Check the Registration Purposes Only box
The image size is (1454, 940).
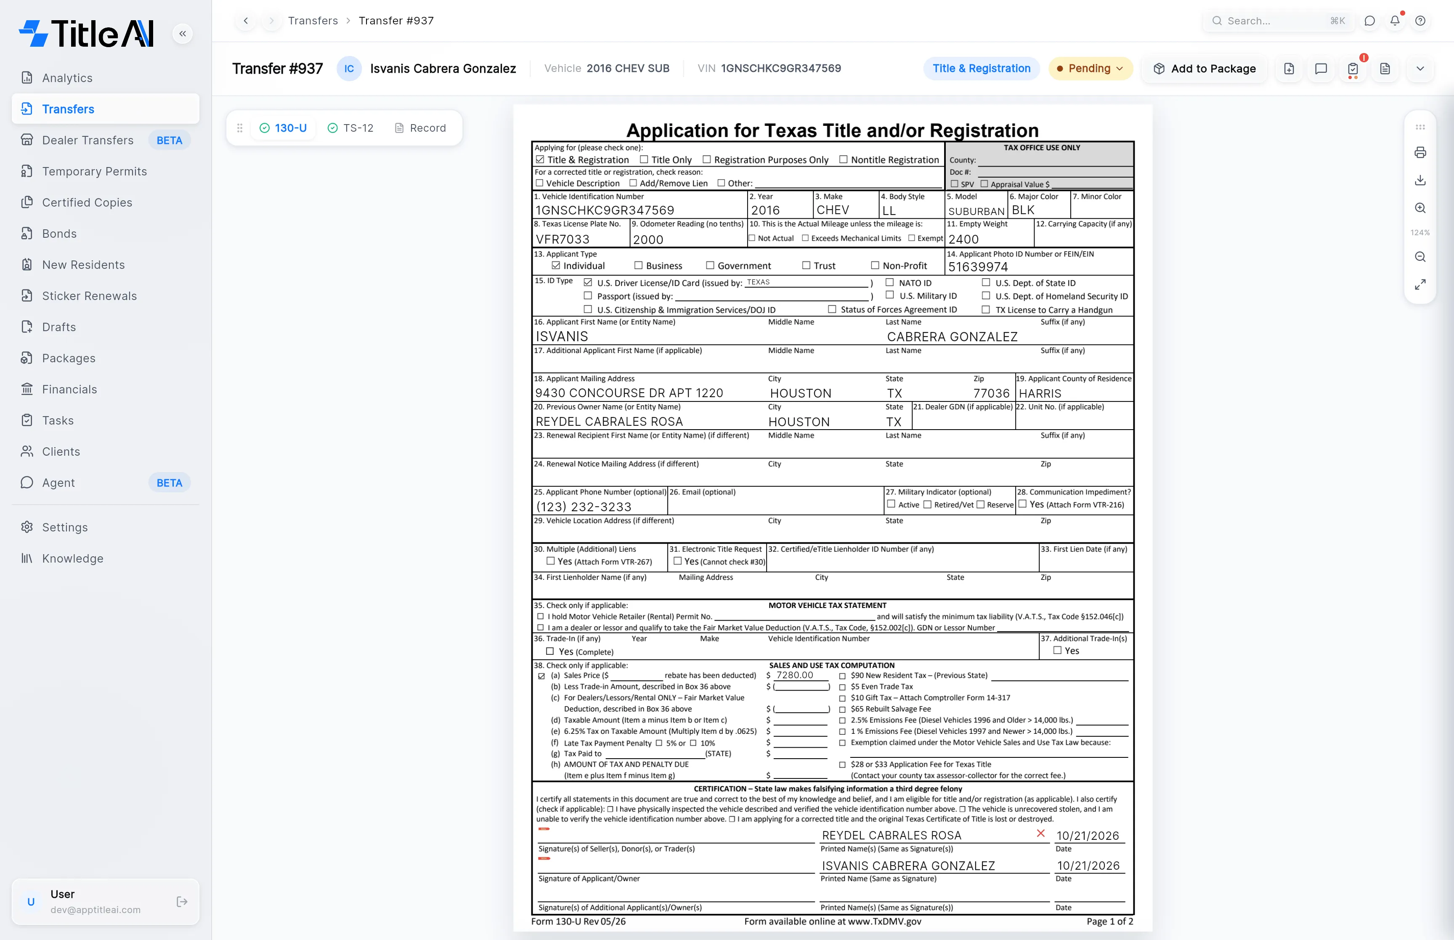(x=706, y=159)
